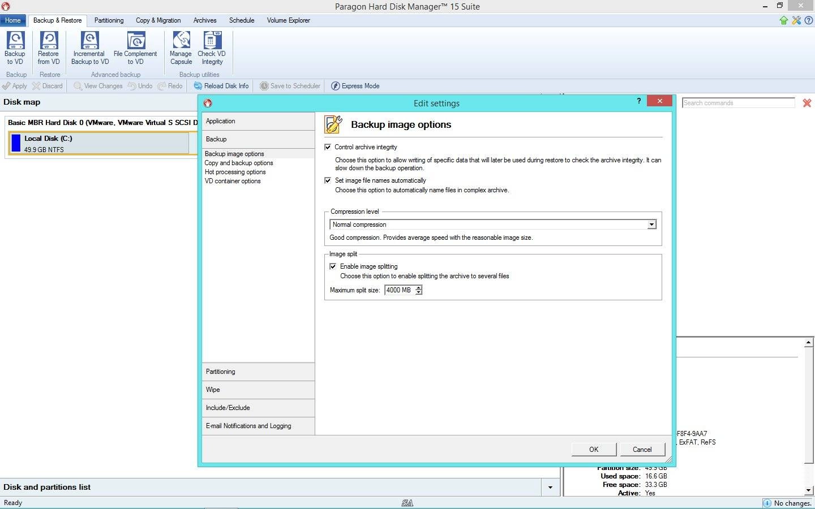
Task: Click the help question mark icon in ribbon
Action: point(809,20)
